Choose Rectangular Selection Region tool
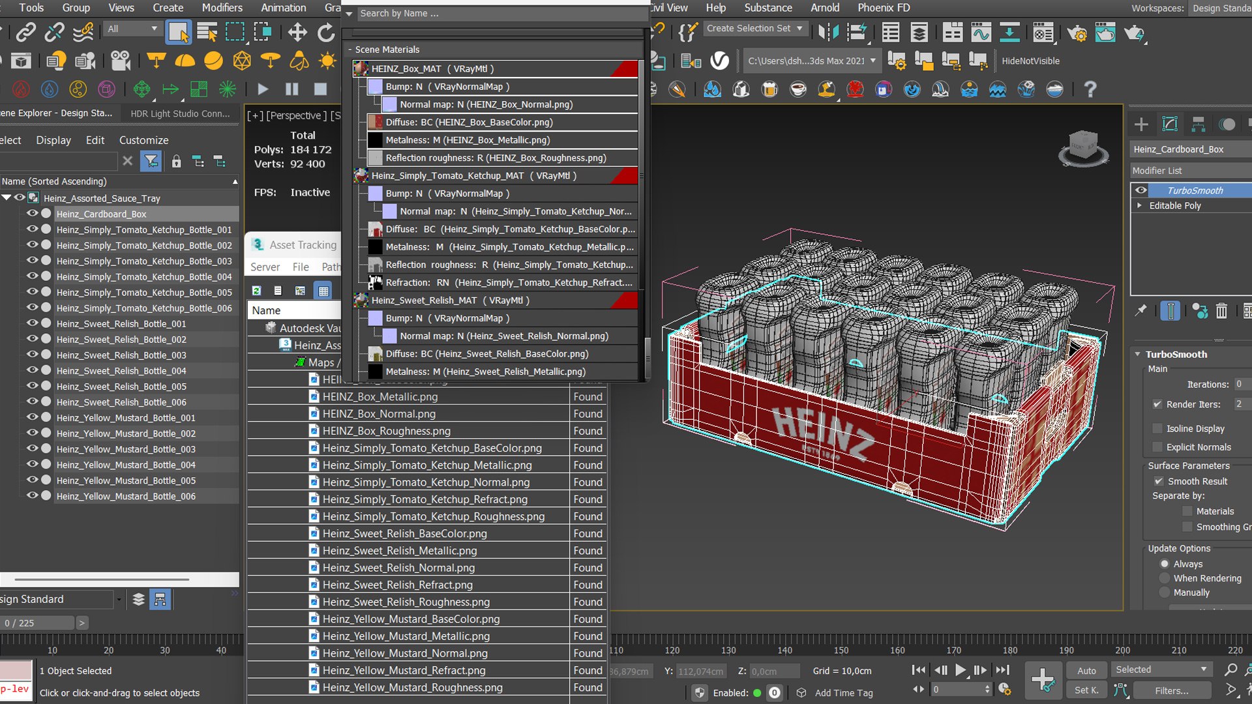 tap(235, 32)
